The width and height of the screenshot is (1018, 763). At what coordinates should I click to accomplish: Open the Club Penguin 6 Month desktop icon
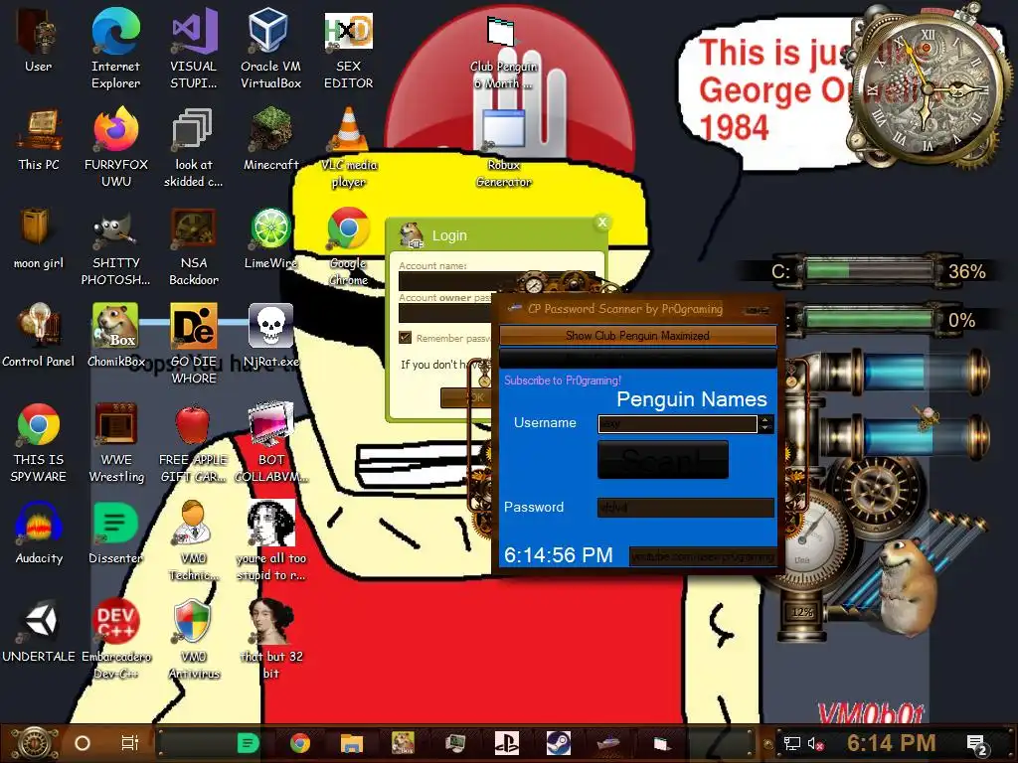click(504, 54)
